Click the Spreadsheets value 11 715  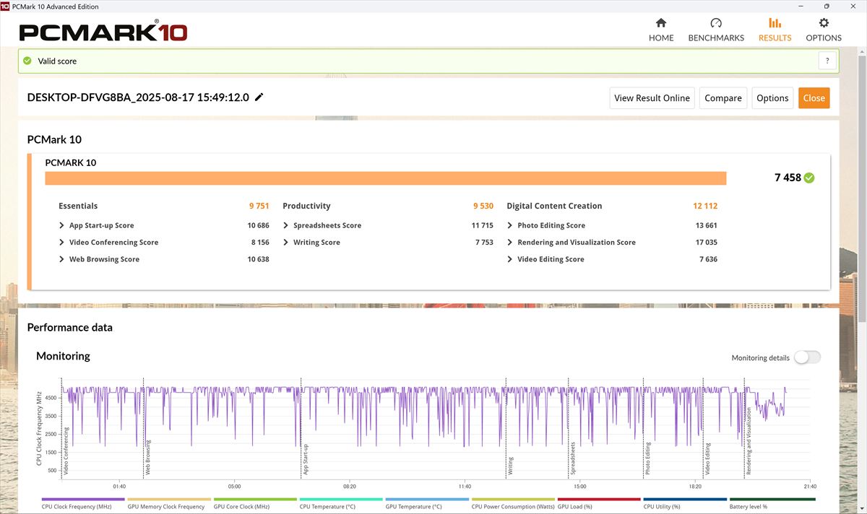tap(483, 225)
